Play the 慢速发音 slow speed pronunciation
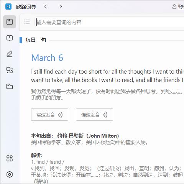This screenshot has width=184, height=184. [94, 115]
